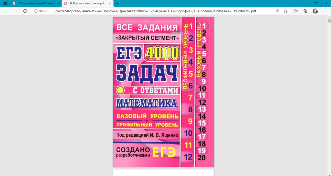Image resolution: width=331 pixels, height=176 pixels.
Task: Restore down the browser window
Action: [x=316, y=3]
